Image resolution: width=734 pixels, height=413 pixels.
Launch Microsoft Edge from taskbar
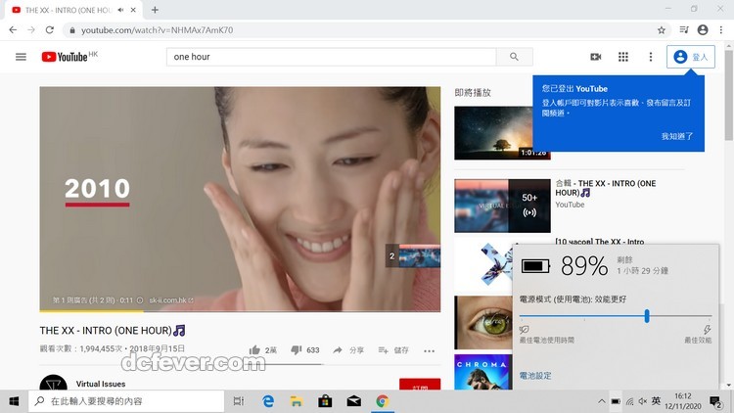pos(268,401)
